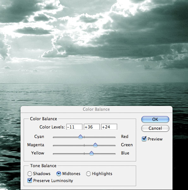Click the Magenta-Green slider handle
The height and width of the screenshot is (190, 188).
(95, 145)
